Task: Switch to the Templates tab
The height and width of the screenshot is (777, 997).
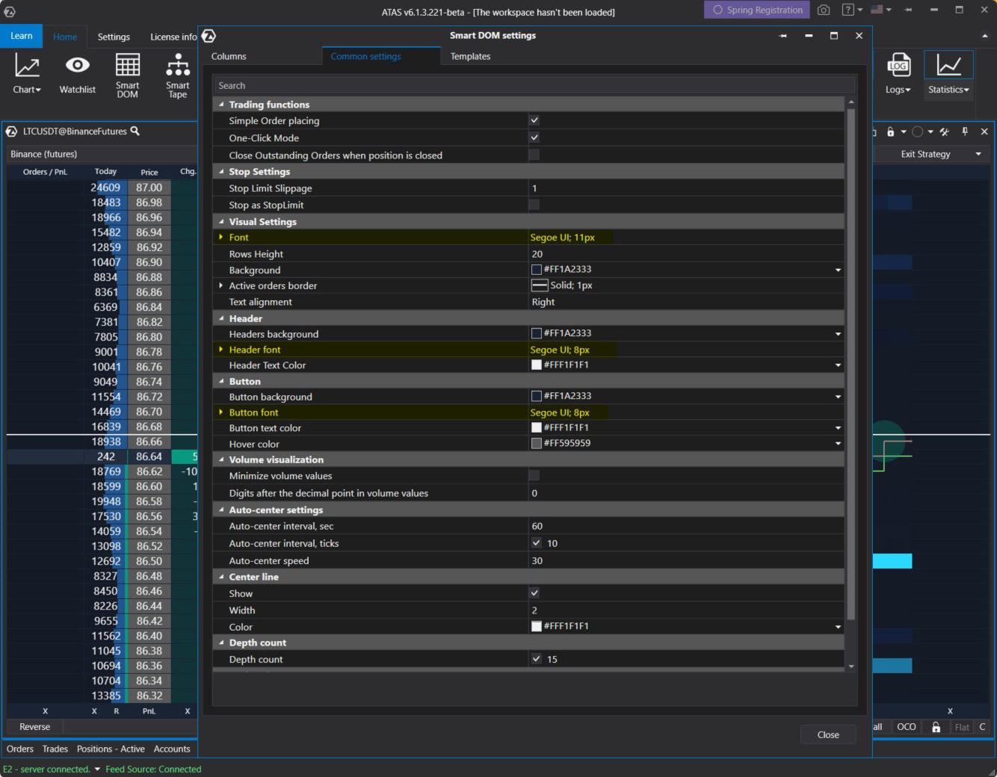Action: click(x=470, y=56)
